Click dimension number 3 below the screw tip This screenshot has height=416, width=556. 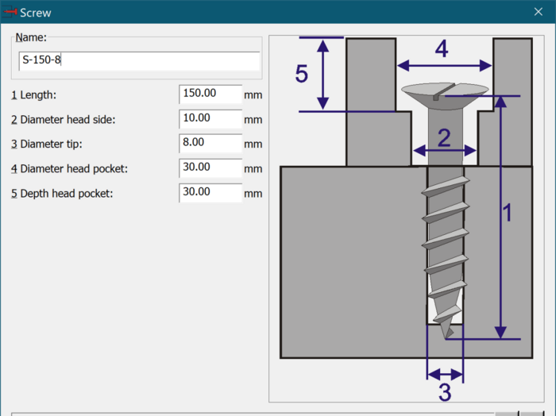click(x=445, y=391)
